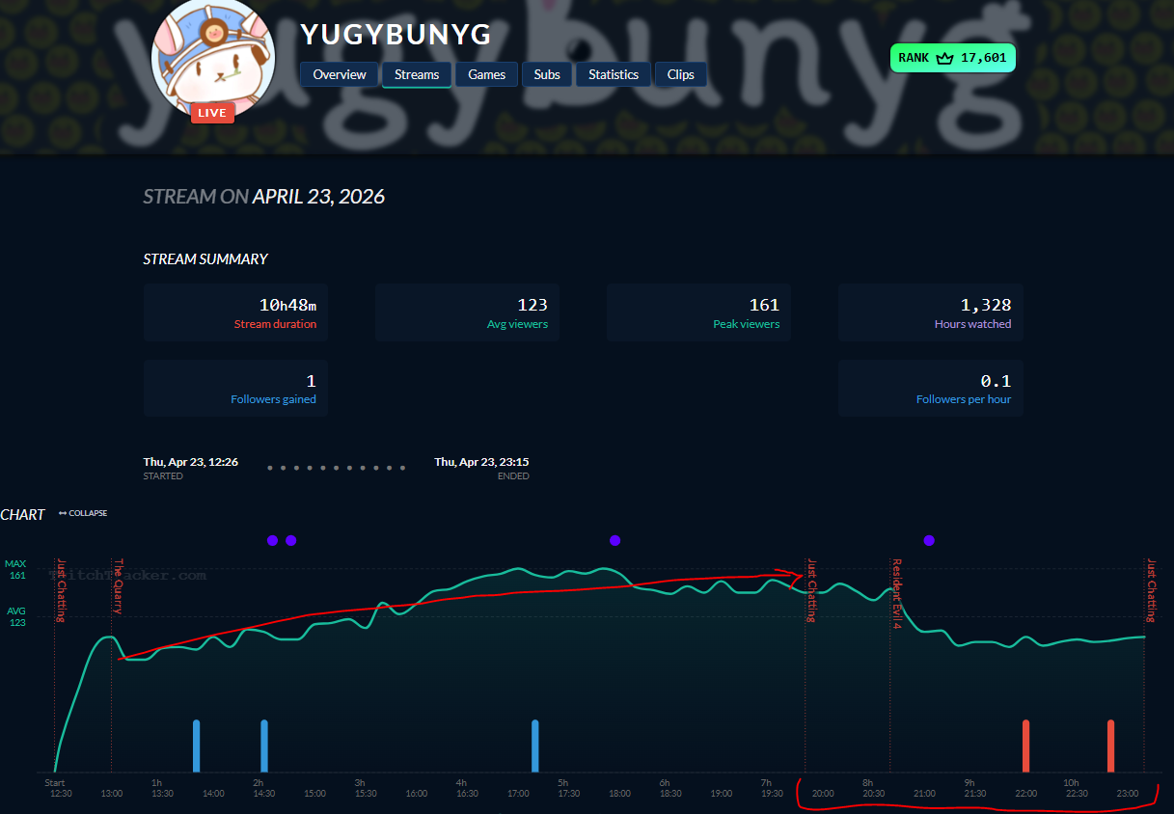This screenshot has height=814, width=1174.
Task: Click the crown icon in rank badge
Action: 945,58
